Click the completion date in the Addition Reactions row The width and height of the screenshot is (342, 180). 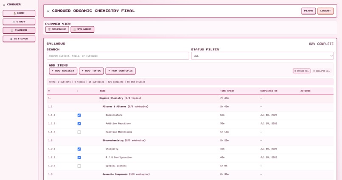tap(269, 123)
